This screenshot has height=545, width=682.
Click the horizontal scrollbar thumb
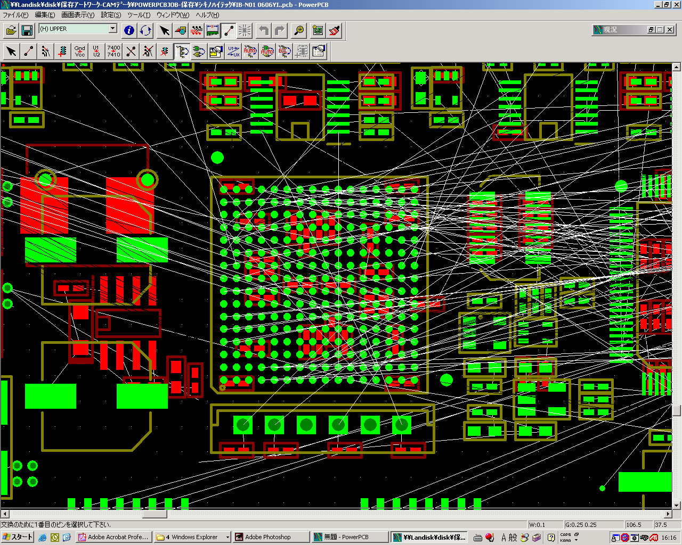(x=155, y=514)
